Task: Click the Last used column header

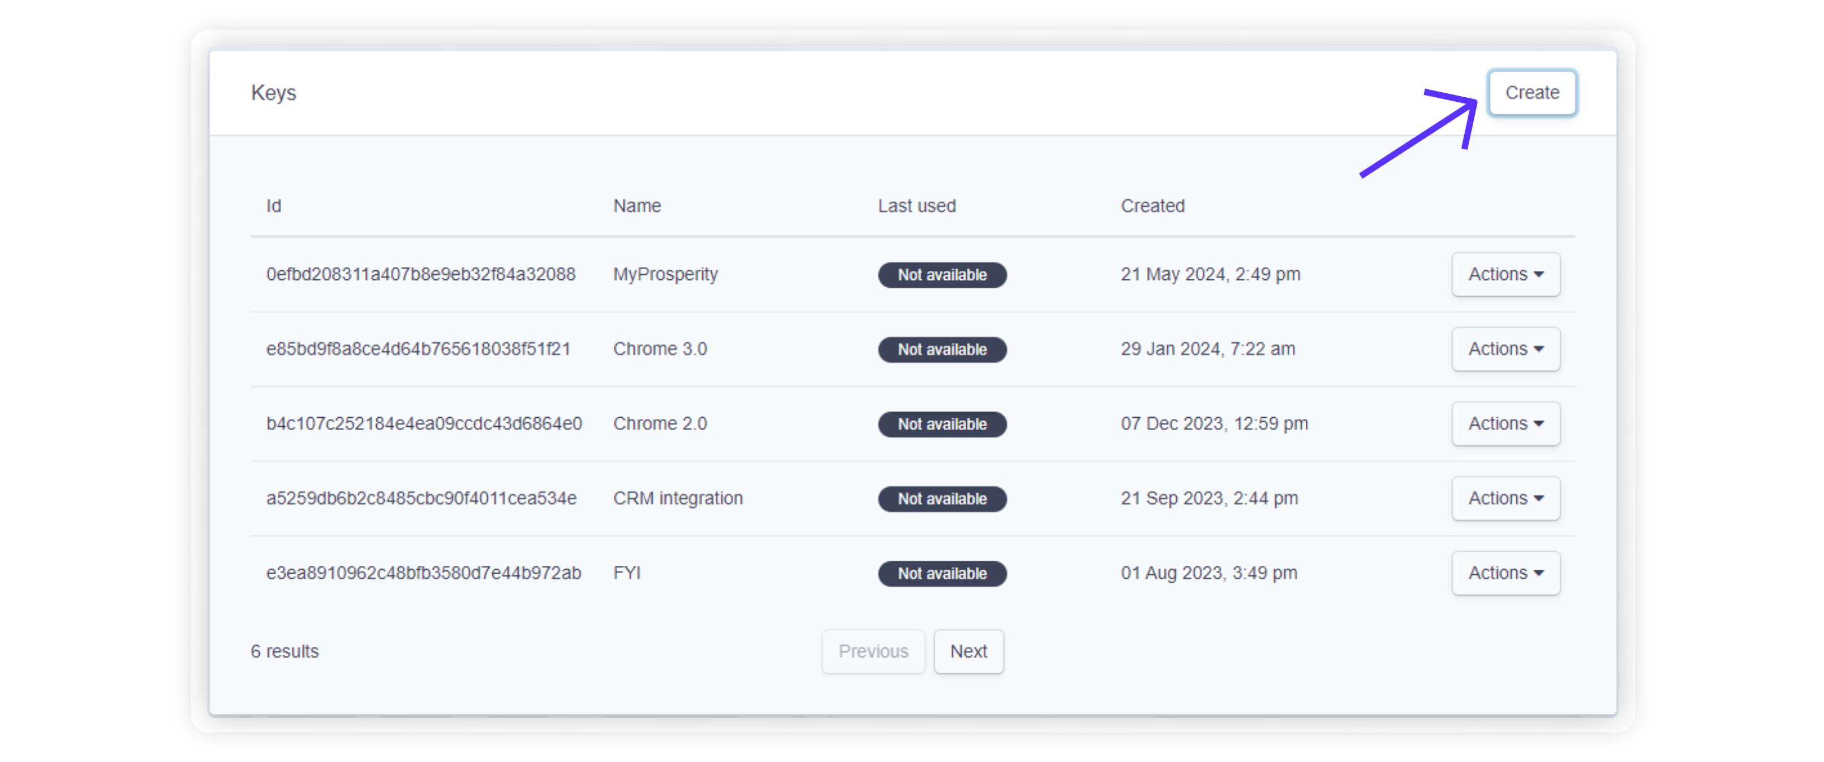Action: [x=917, y=206]
